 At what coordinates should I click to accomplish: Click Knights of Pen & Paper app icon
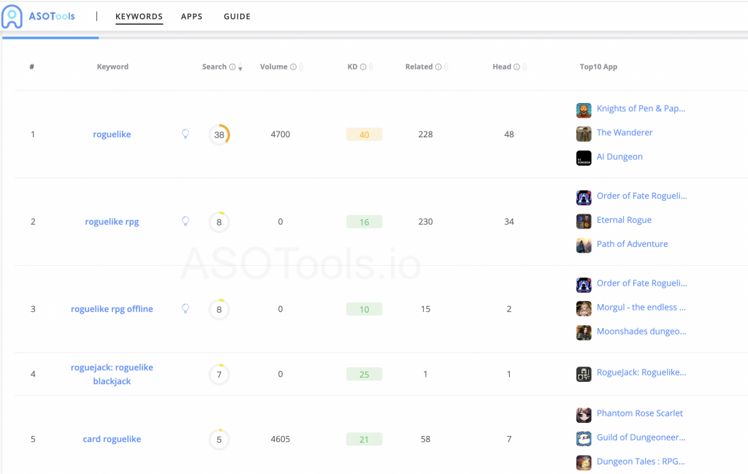[x=584, y=110]
